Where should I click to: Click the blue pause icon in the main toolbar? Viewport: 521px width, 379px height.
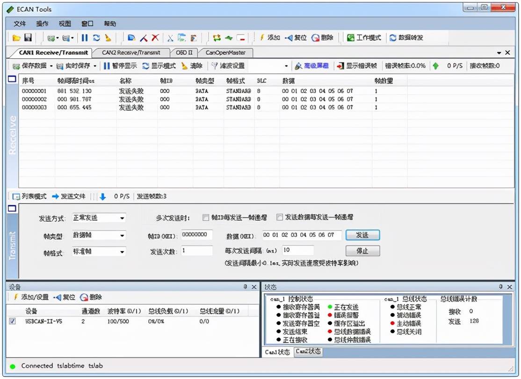[x=85, y=38]
